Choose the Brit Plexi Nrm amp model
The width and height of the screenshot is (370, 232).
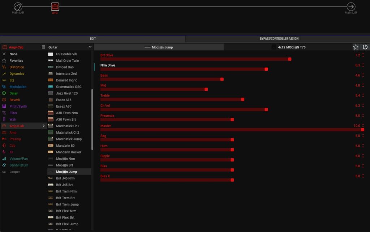pos(66,211)
